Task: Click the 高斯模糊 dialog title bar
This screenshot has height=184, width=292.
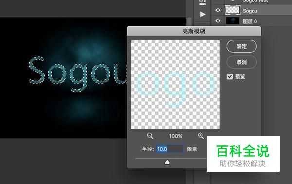Action: click(194, 31)
